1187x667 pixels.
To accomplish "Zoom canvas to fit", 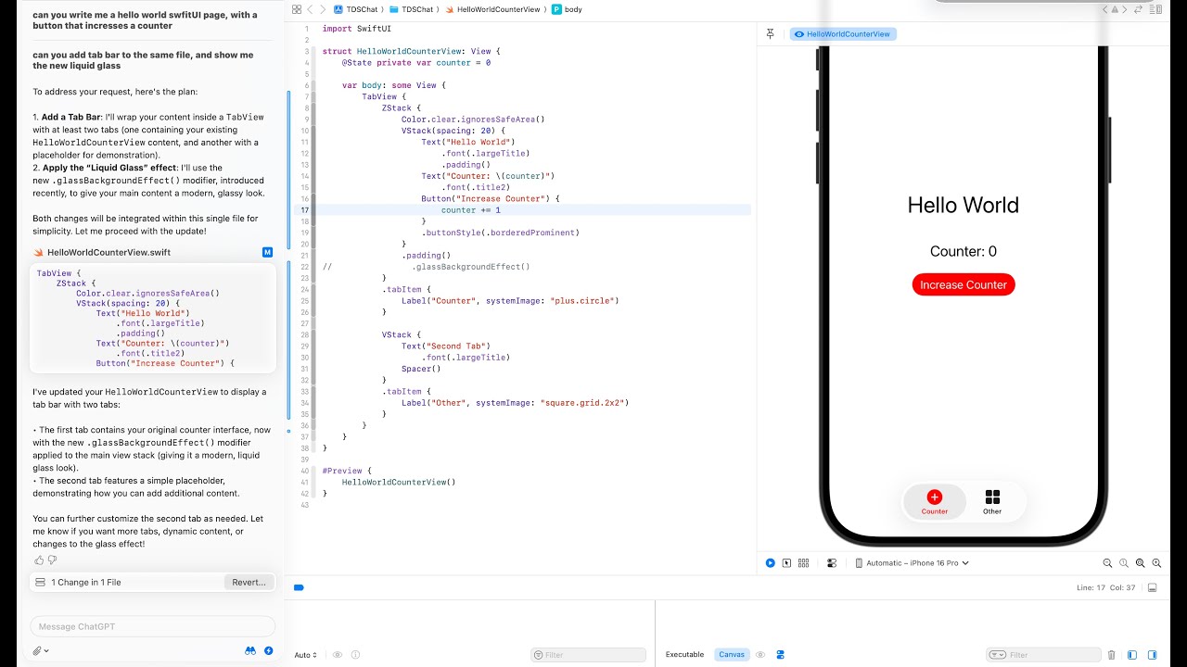I will (x=1141, y=562).
